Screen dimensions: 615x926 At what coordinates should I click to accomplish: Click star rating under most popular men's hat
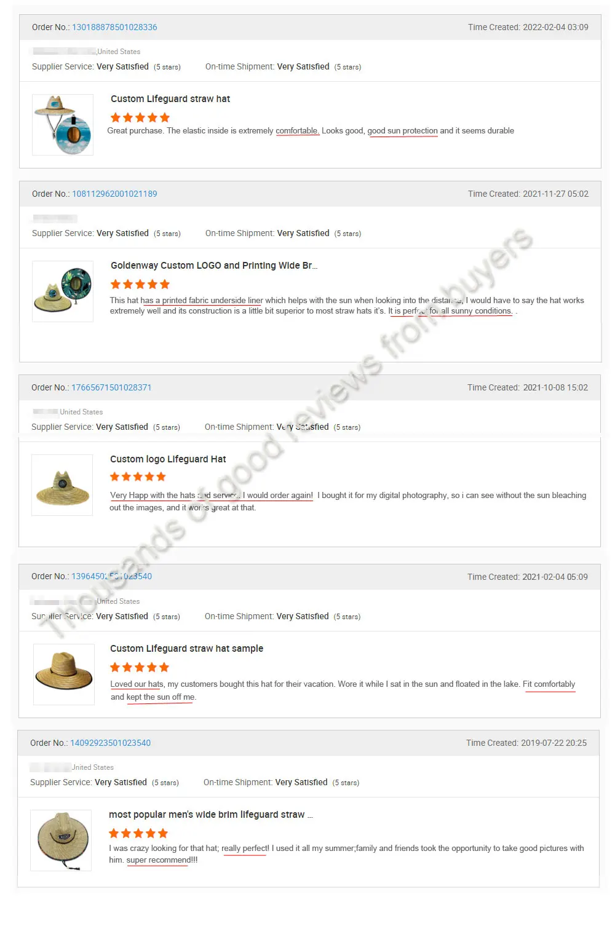coord(138,833)
